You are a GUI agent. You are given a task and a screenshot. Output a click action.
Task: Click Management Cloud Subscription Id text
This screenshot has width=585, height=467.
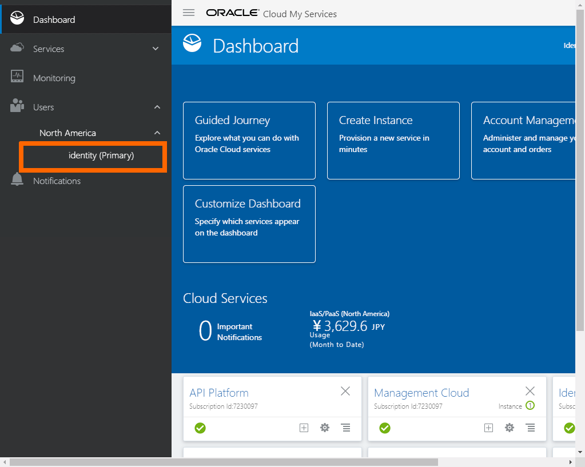(408, 406)
